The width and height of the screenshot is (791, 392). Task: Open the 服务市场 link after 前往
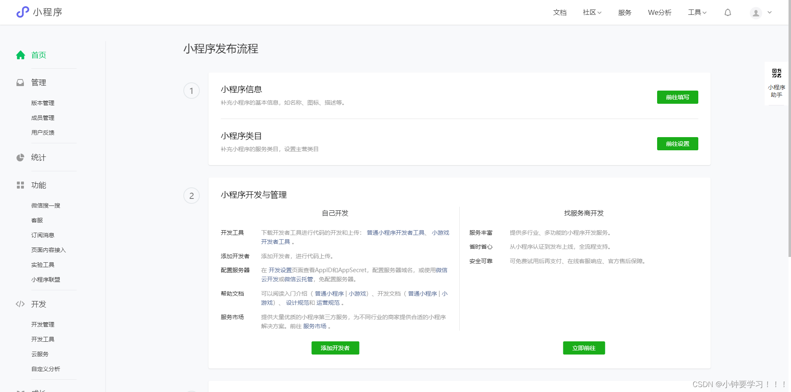pyautogui.click(x=315, y=326)
